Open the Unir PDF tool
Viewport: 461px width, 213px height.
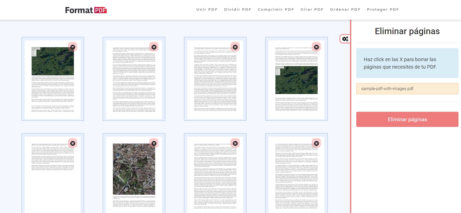tap(207, 9)
